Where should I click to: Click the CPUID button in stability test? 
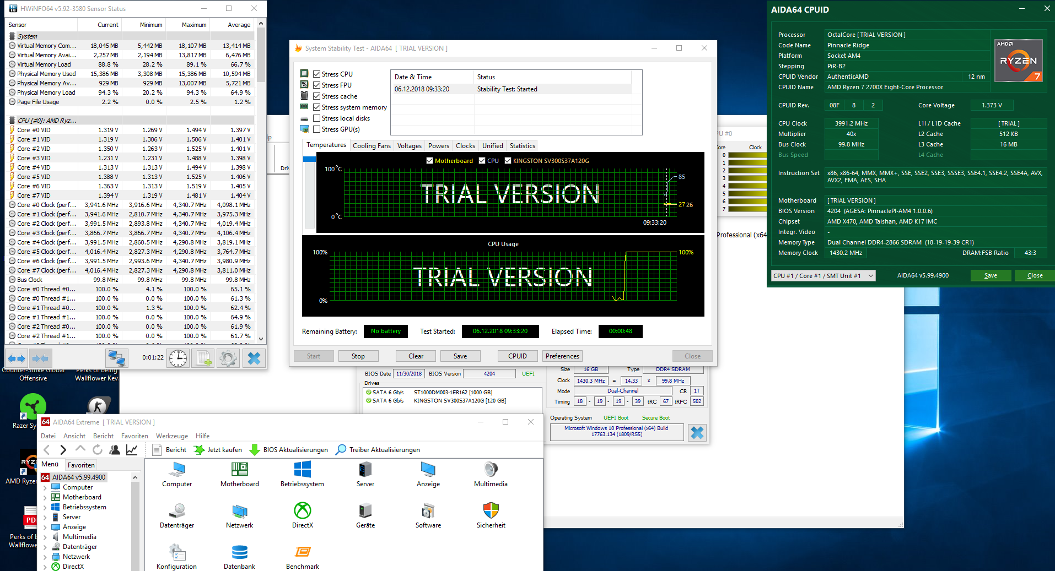518,356
